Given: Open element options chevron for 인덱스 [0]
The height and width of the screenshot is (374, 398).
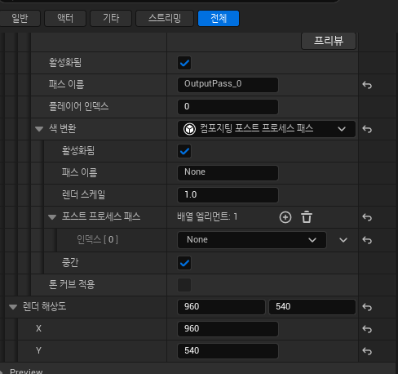Looking at the screenshot, I should [343, 240].
